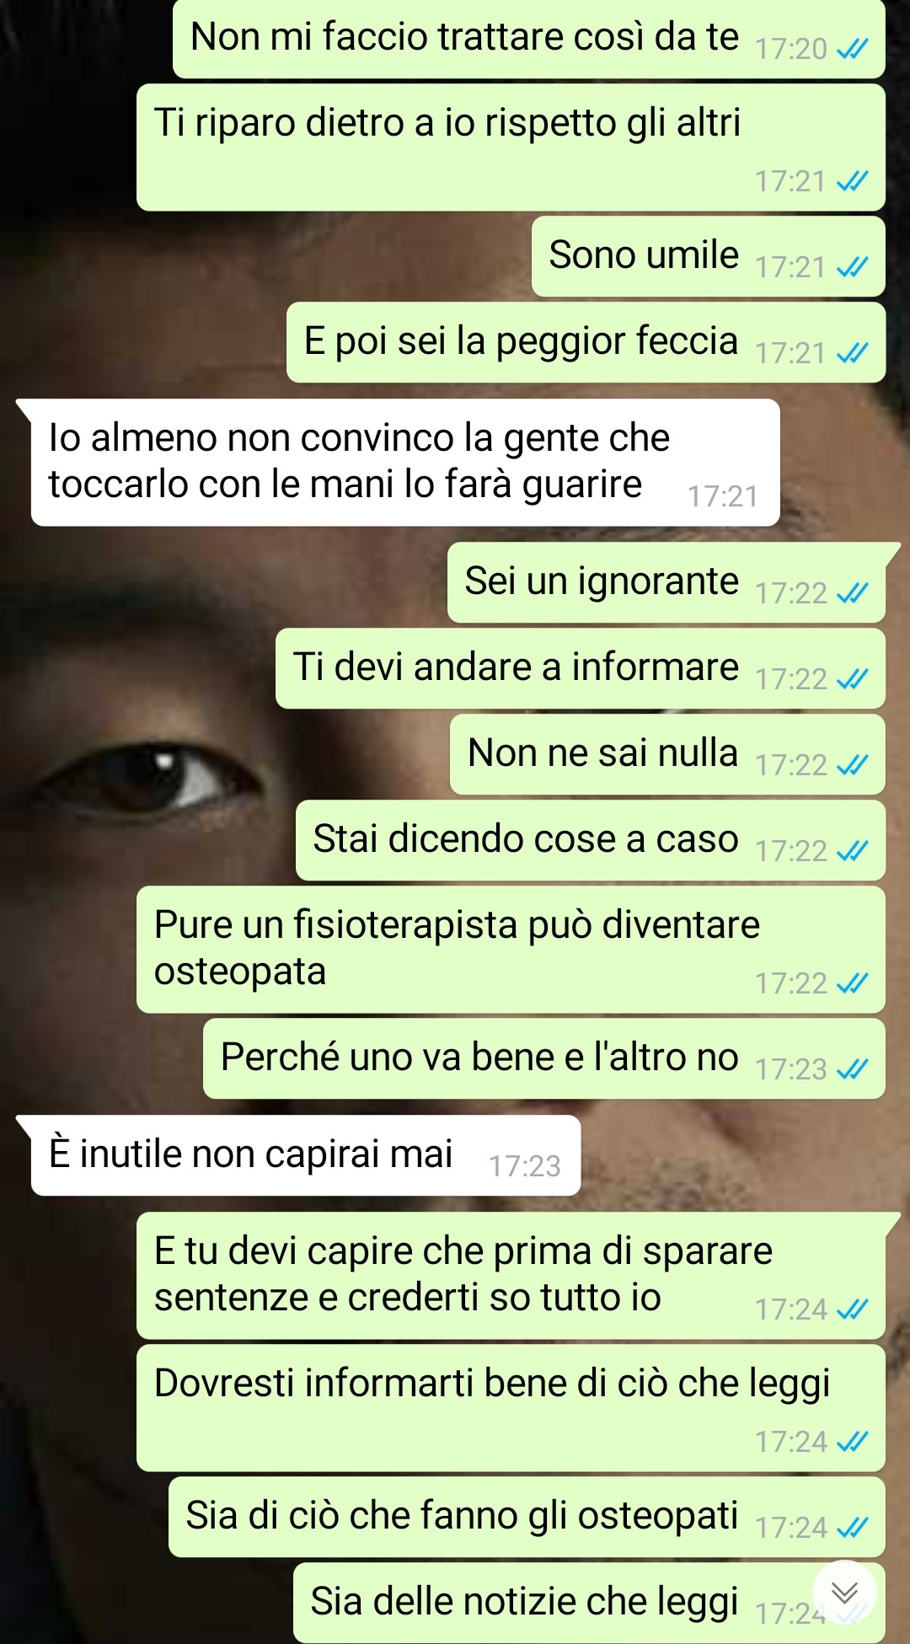Image resolution: width=910 pixels, height=1644 pixels.
Task: Click checkmarks on 'Ti devi andare a informare'
Action: pyautogui.click(x=852, y=679)
